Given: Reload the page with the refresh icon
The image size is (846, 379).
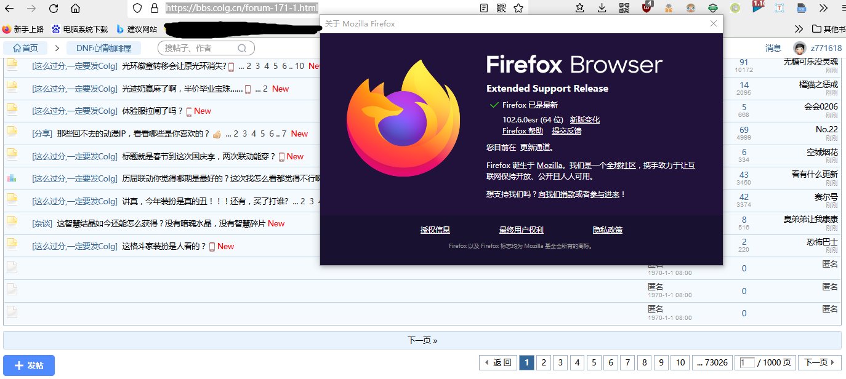Looking at the screenshot, I should [x=54, y=9].
